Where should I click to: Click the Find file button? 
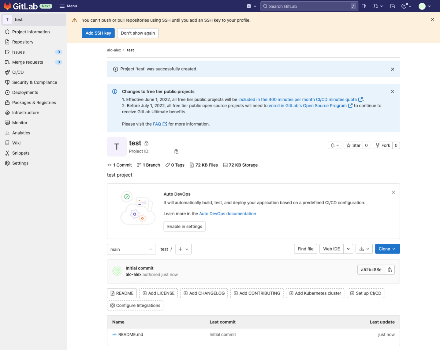pyautogui.click(x=305, y=249)
